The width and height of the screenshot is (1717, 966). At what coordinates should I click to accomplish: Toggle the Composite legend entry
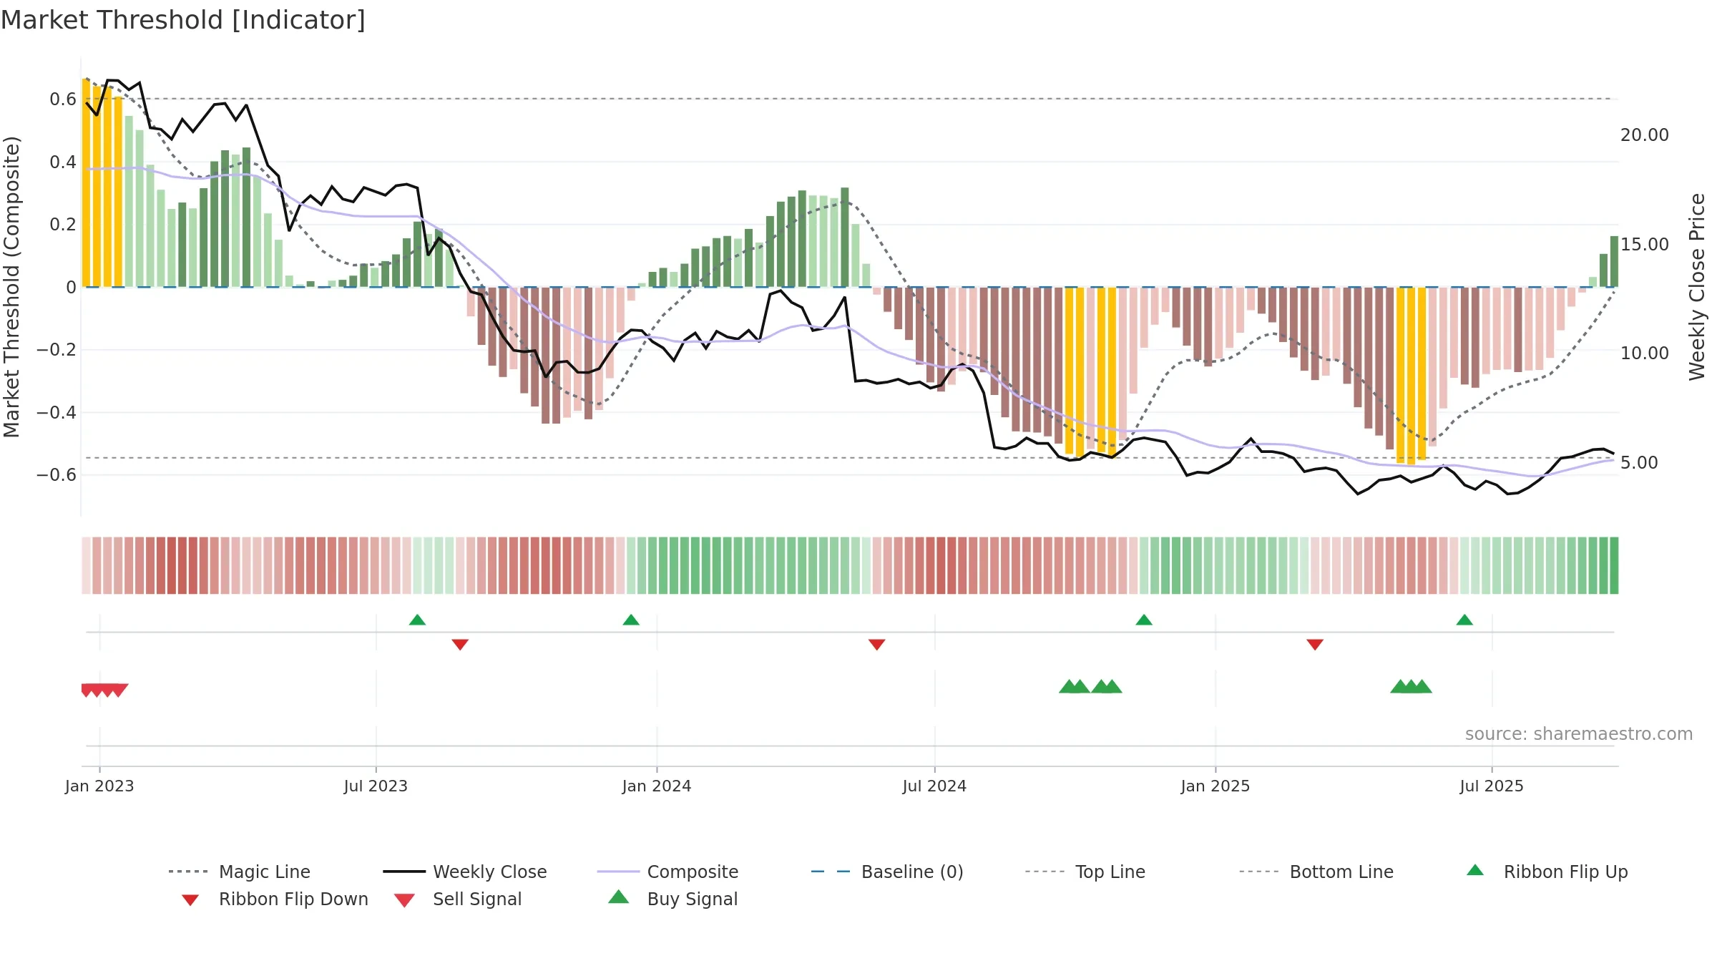(667, 872)
